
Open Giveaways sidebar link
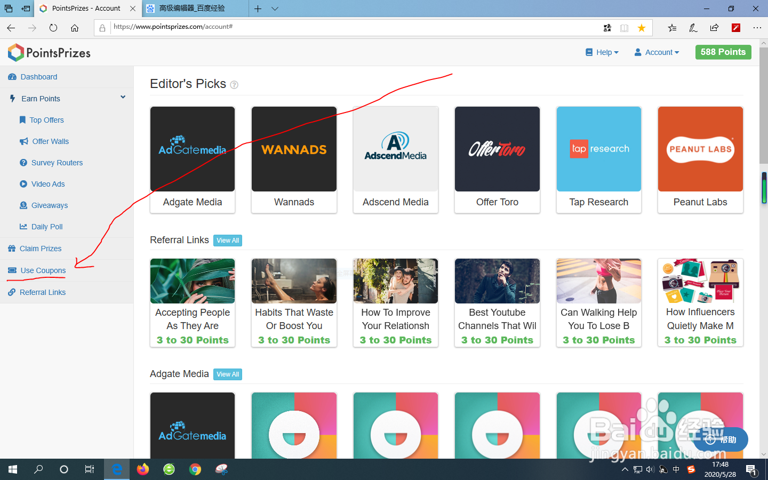pyautogui.click(x=44, y=205)
